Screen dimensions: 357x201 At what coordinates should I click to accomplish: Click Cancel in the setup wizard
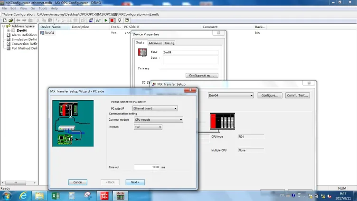tap(78, 182)
